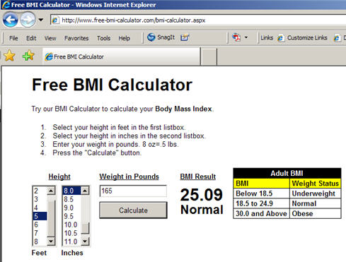Click the Obese cell in Adult BMI table

[316, 213]
